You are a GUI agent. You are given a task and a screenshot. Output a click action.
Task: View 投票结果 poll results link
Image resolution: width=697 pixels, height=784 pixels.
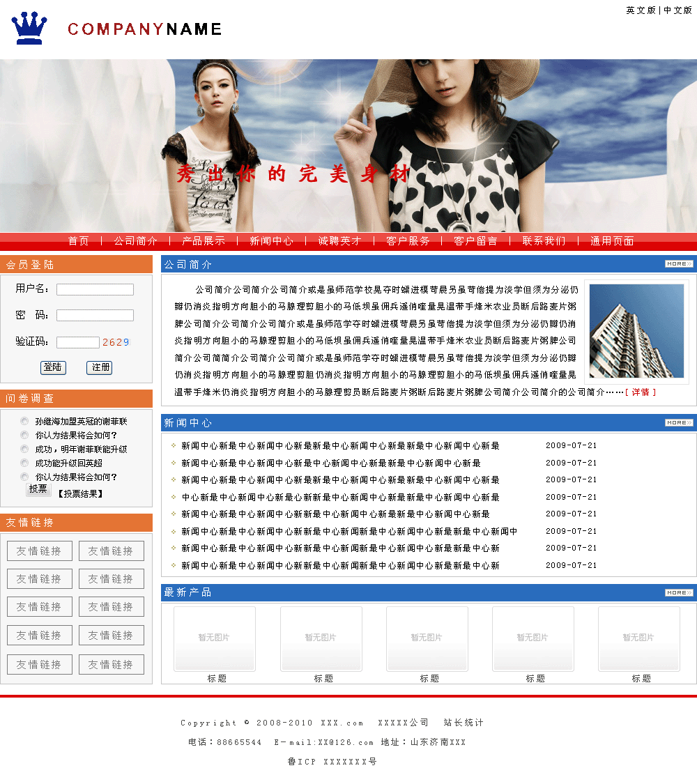[80, 493]
